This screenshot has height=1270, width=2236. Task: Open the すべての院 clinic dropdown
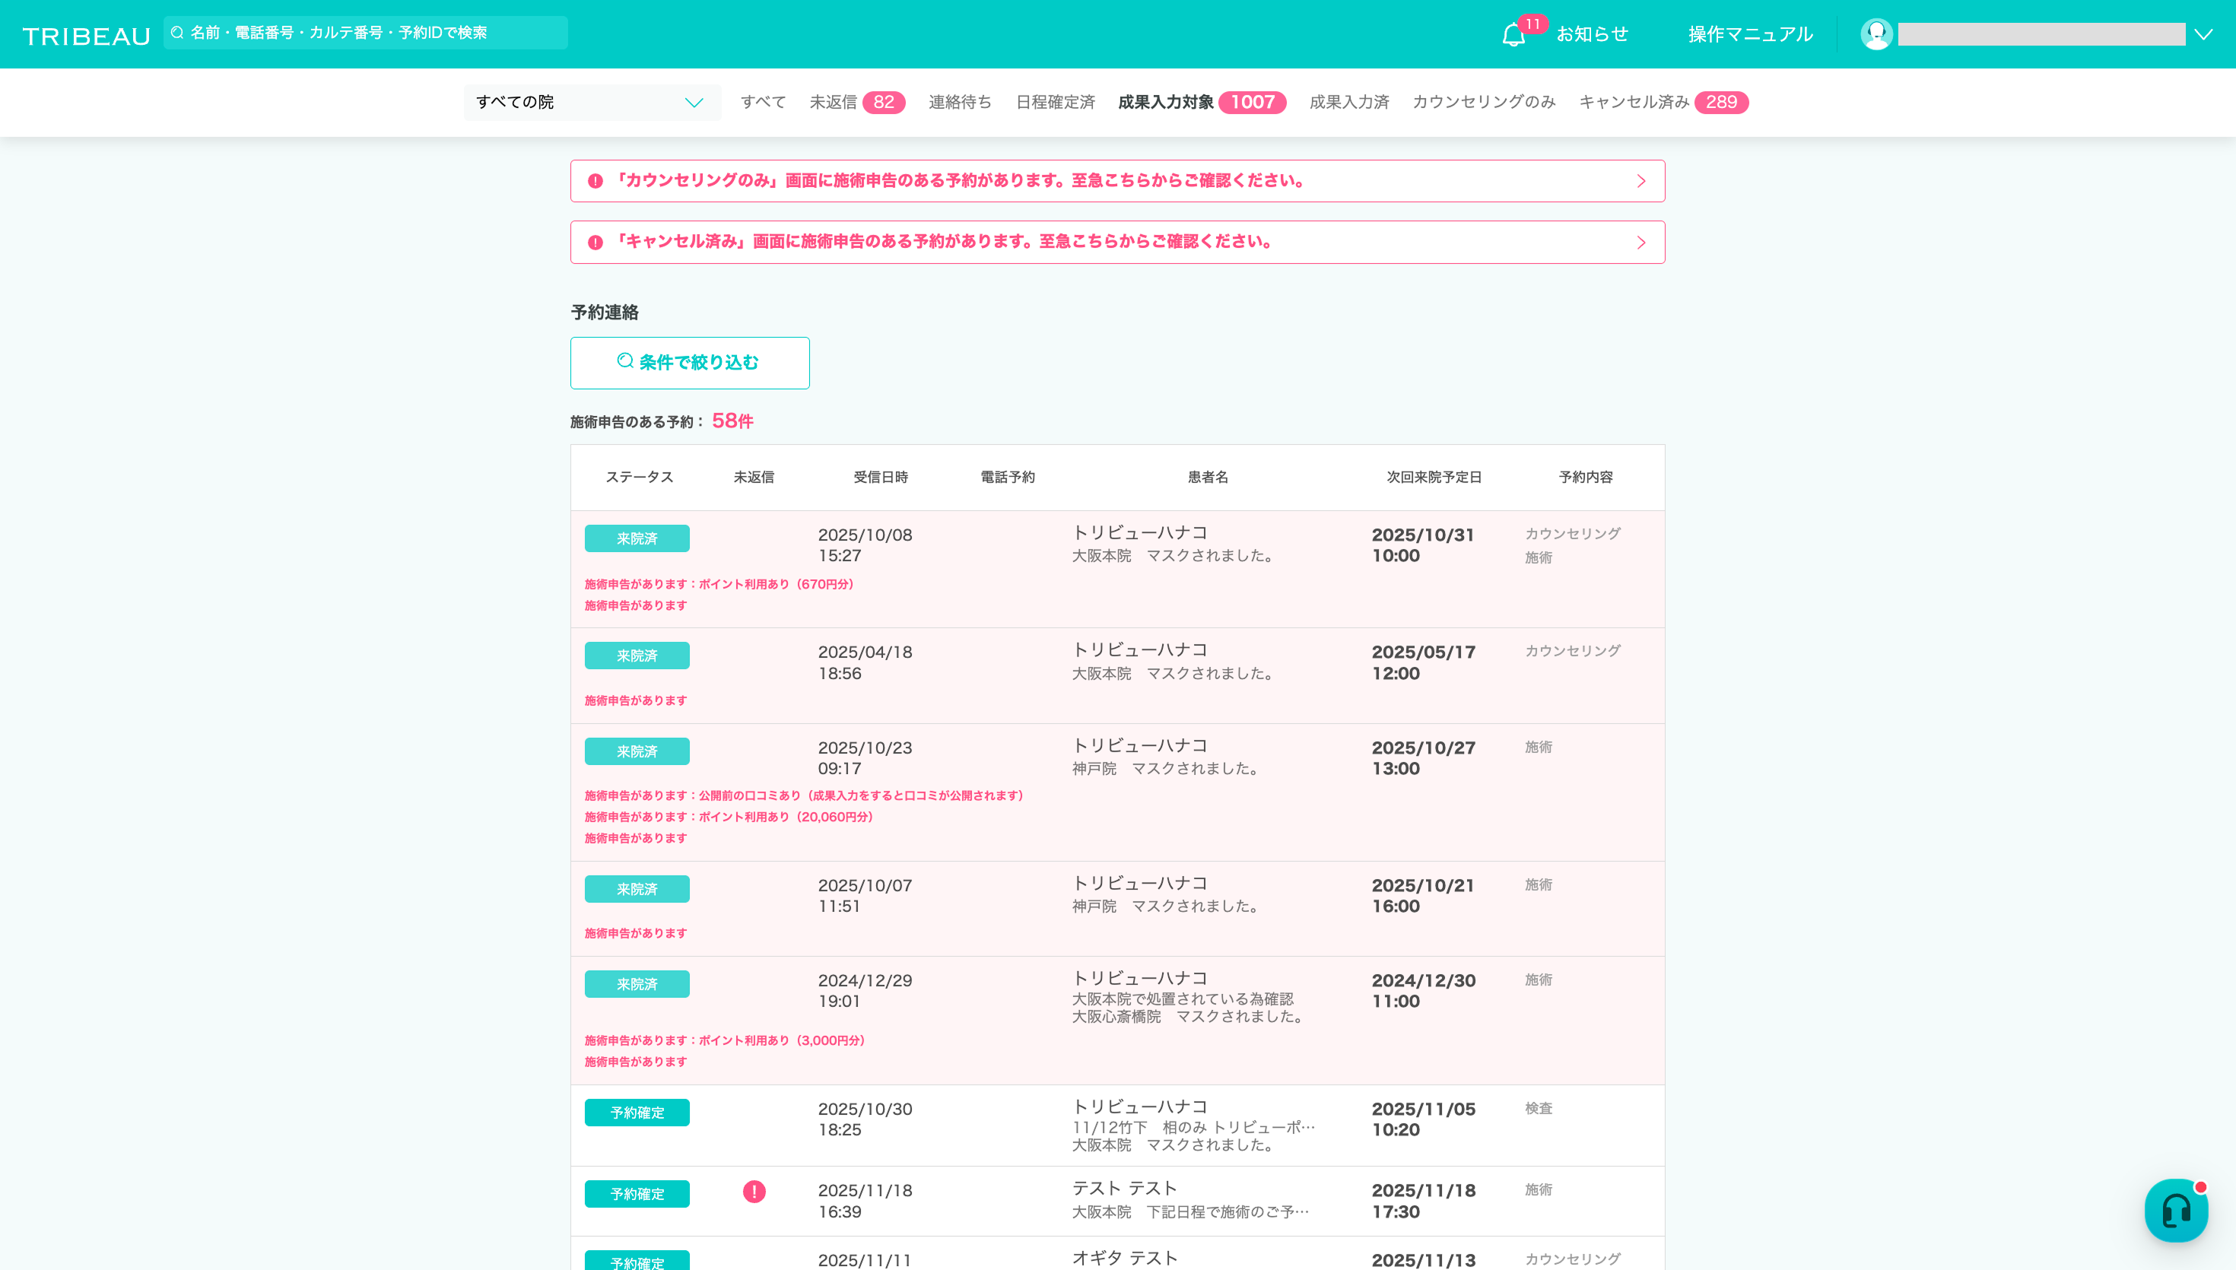coord(592,102)
